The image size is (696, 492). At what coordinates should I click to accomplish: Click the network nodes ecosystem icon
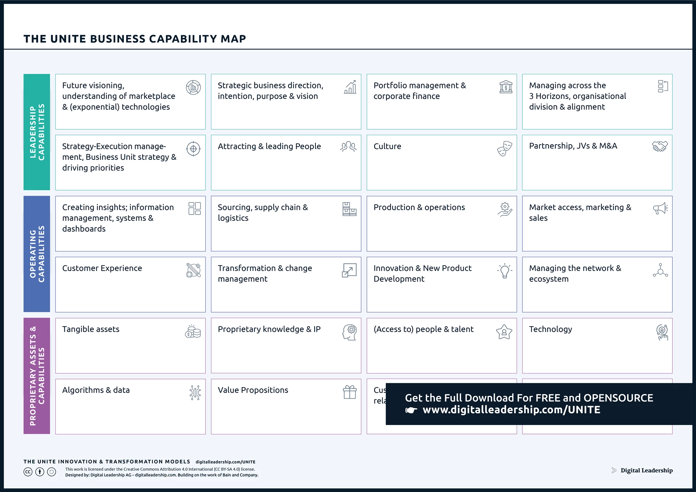tap(660, 271)
